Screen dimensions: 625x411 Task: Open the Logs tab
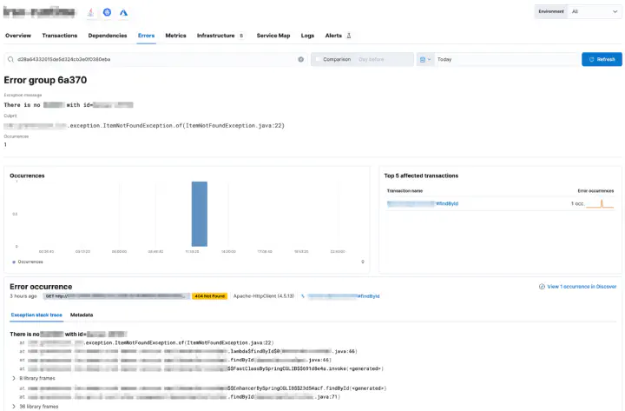coord(307,36)
